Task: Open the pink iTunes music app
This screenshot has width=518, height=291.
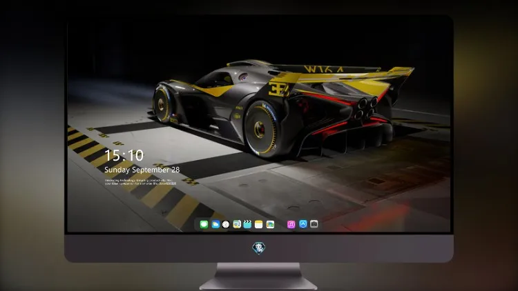Action: pyautogui.click(x=291, y=224)
